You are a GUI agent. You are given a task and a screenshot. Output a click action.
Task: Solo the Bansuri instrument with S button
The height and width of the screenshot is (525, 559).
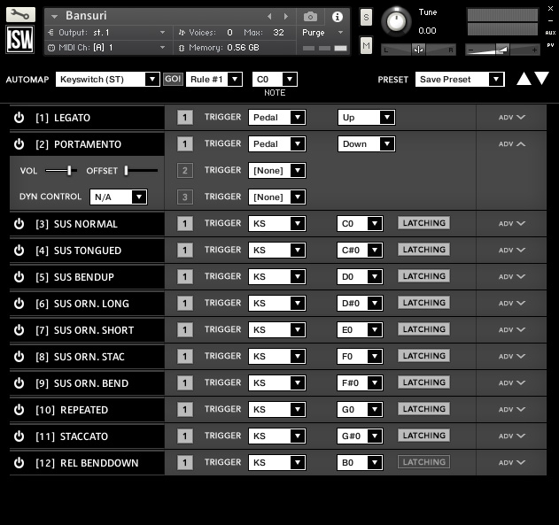[x=366, y=17]
